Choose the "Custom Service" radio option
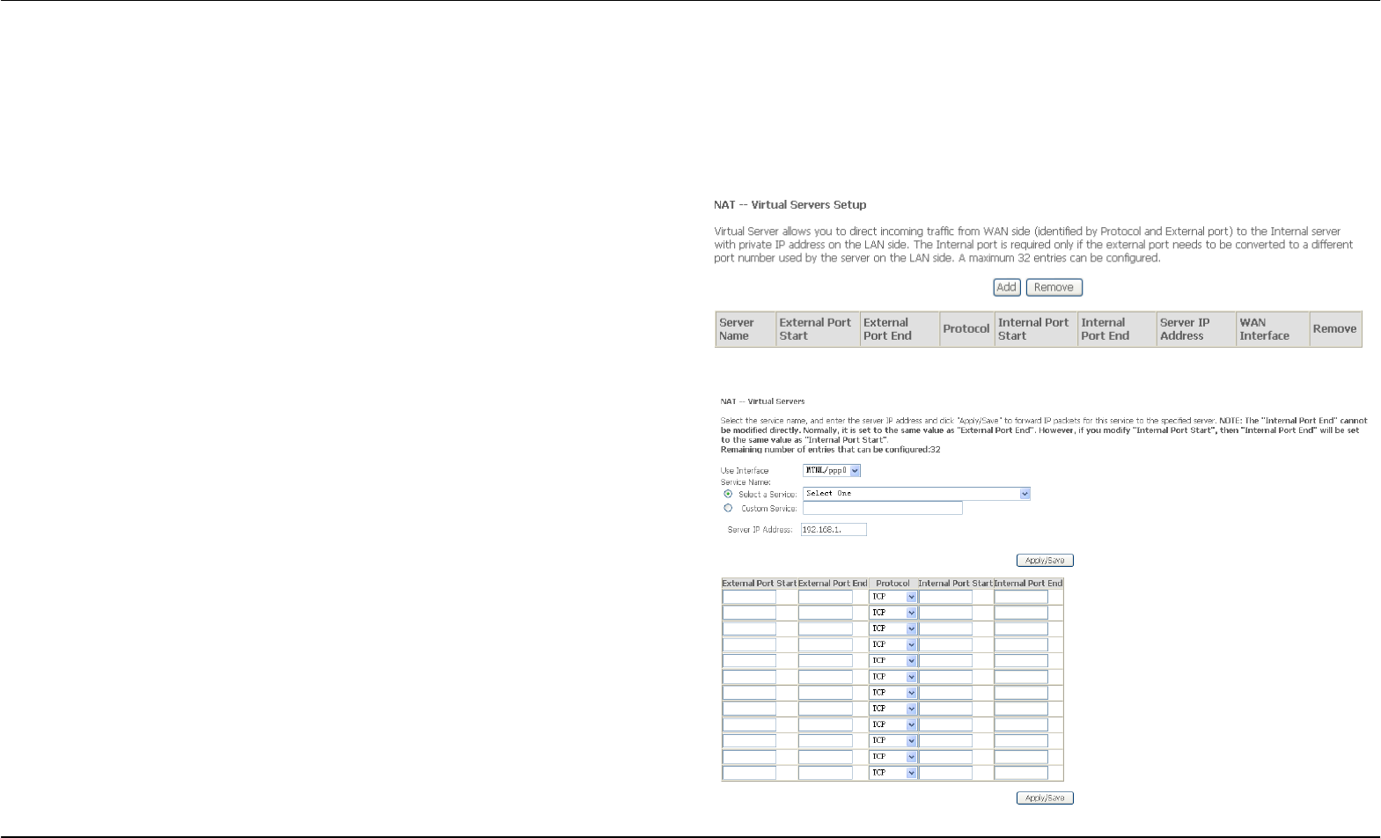1381x838 pixels. point(728,508)
